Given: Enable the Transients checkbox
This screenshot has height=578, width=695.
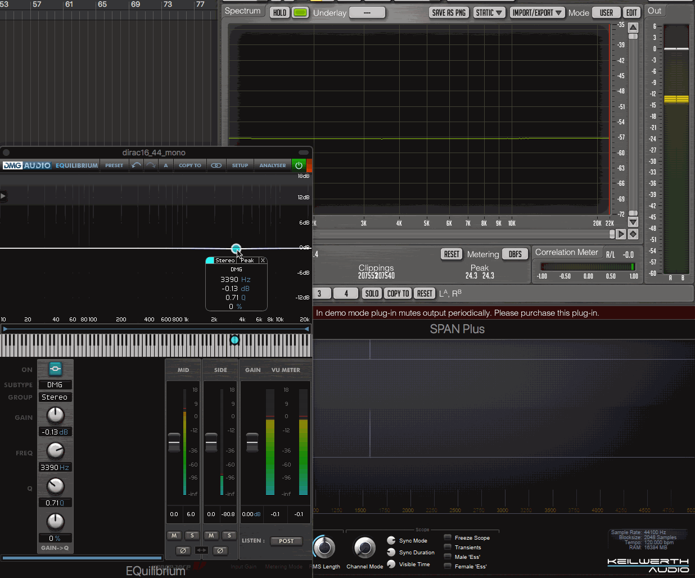Looking at the screenshot, I should click(448, 547).
